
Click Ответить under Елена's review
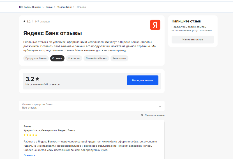coord(29,155)
